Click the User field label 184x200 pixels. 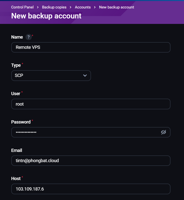point(16,94)
